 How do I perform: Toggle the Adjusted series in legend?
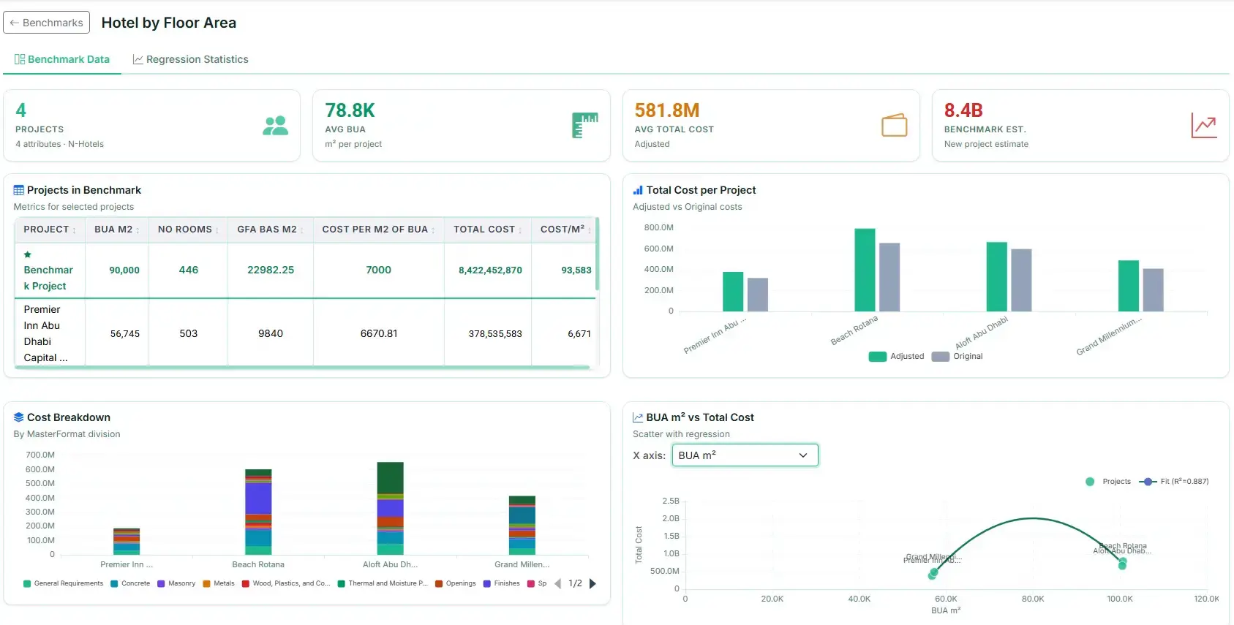click(897, 357)
